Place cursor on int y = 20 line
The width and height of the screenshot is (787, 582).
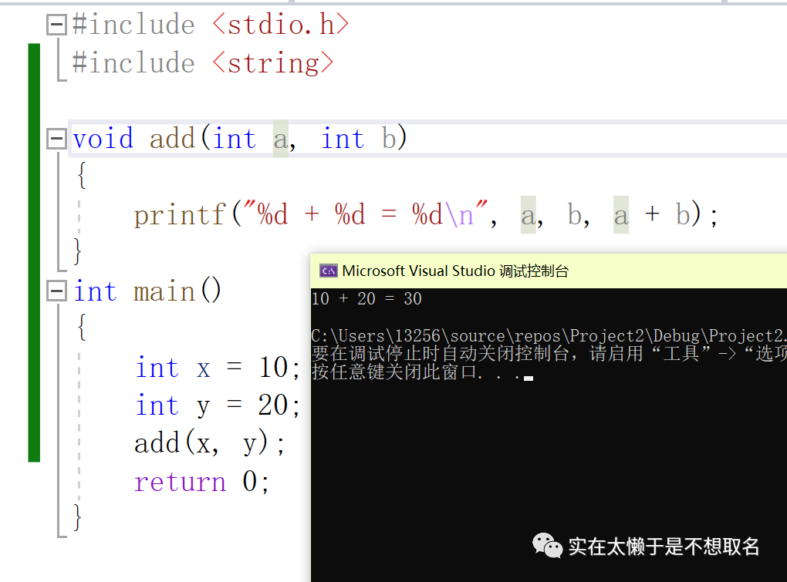tap(218, 406)
